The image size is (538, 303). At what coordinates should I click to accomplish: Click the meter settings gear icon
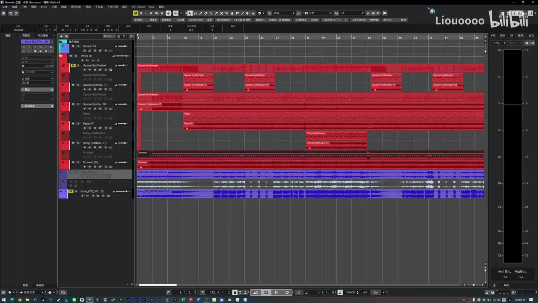[527, 43]
